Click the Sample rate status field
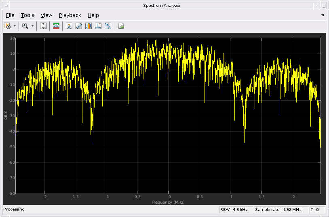The height and width of the screenshot is (217, 329). 281,210
